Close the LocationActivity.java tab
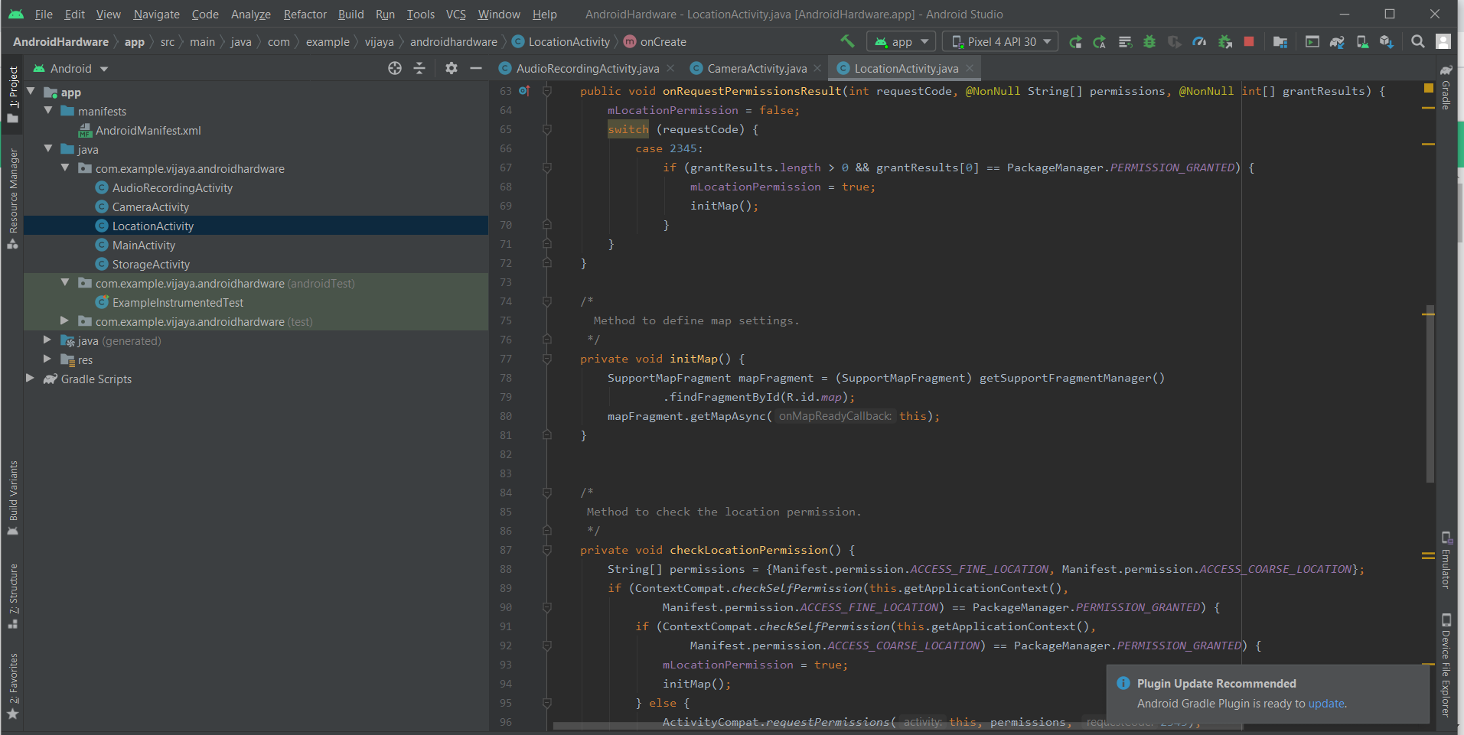The height and width of the screenshot is (735, 1464). tap(970, 68)
